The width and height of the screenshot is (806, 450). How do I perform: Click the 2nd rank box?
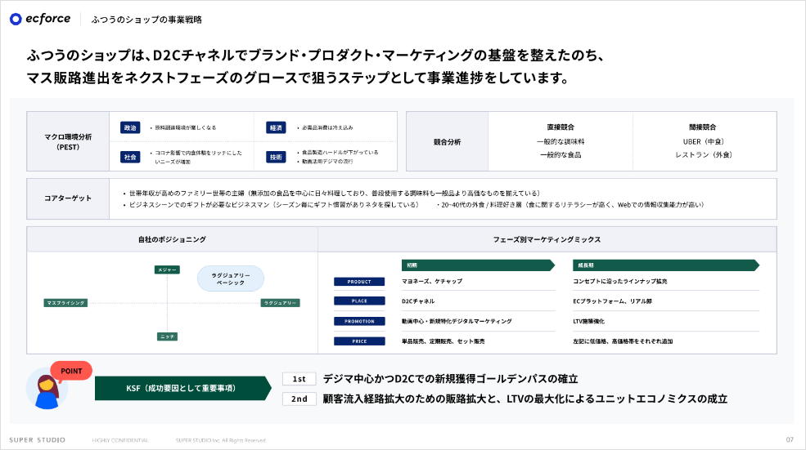click(299, 399)
